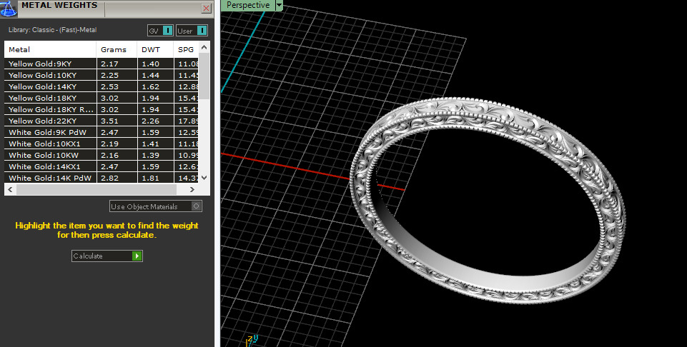687x347 pixels.
Task: Select the Perspective viewport tab
Action: [x=248, y=5]
